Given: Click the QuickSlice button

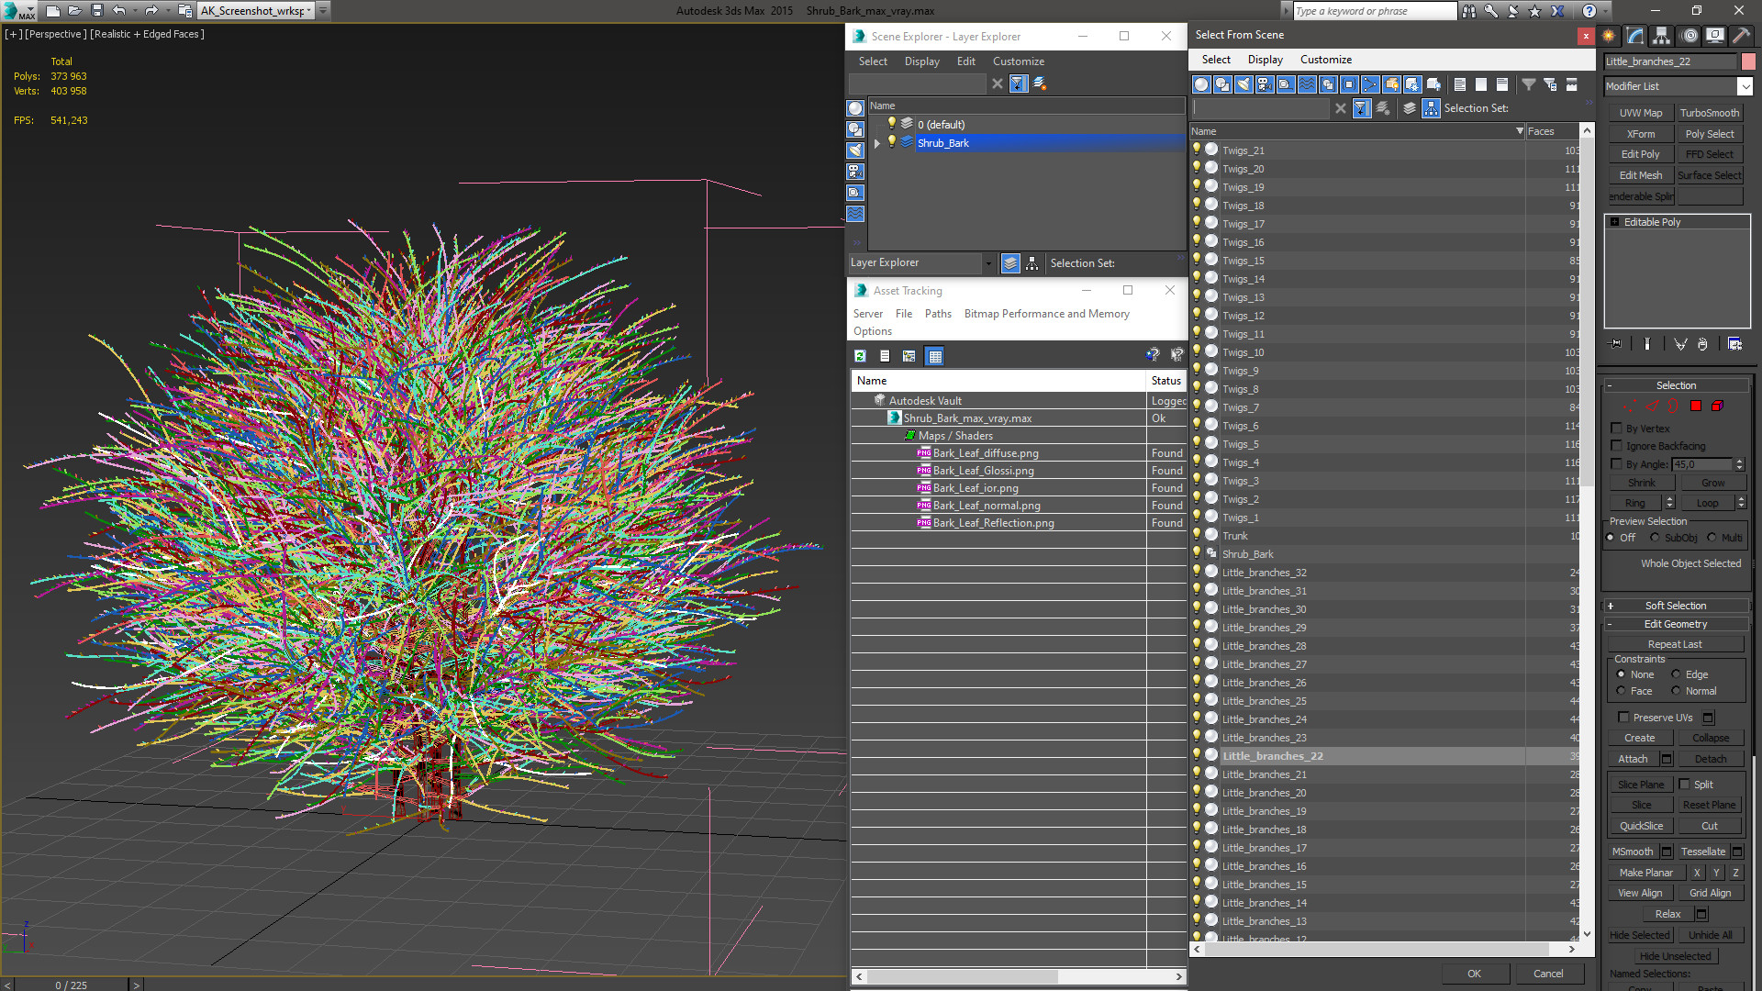Looking at the screenshot, I should pos(1641,826).
